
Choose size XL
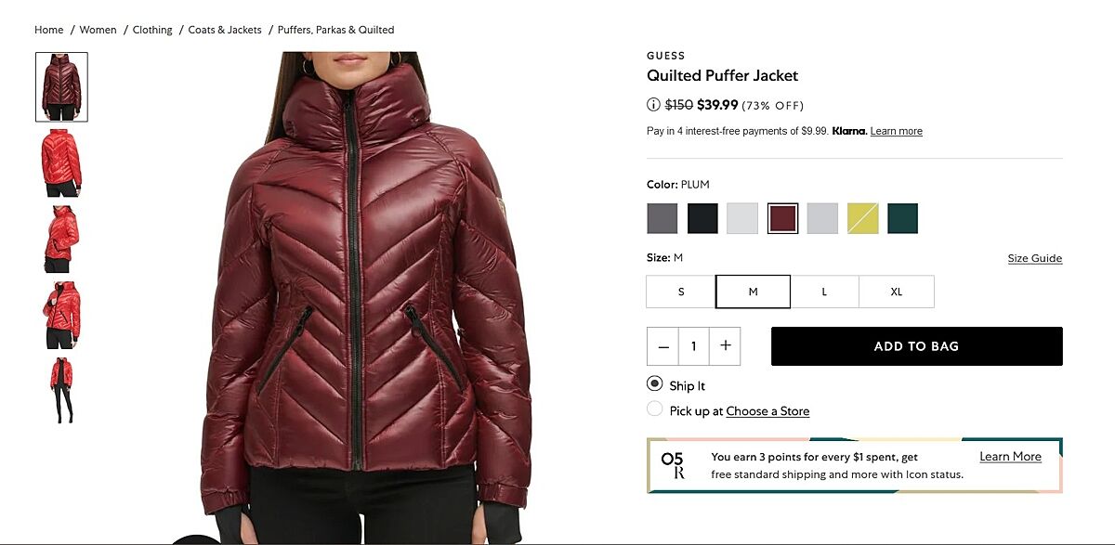896,292
